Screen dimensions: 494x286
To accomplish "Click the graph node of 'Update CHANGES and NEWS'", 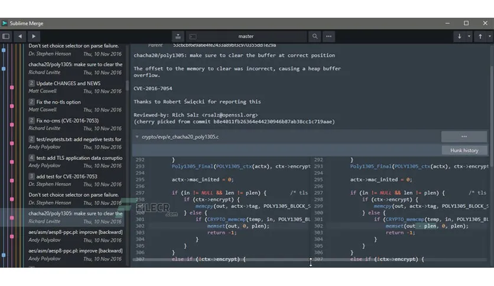I will click(12, 87).
